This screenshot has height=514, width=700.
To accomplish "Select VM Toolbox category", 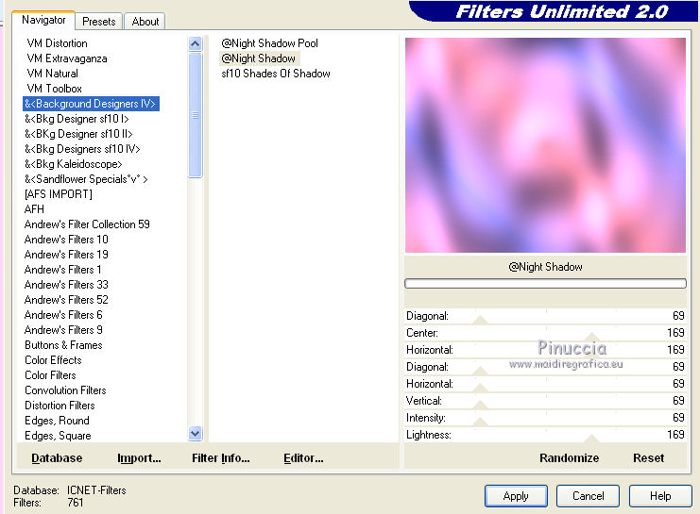I will pyautogui.click(x=54, y=89).
